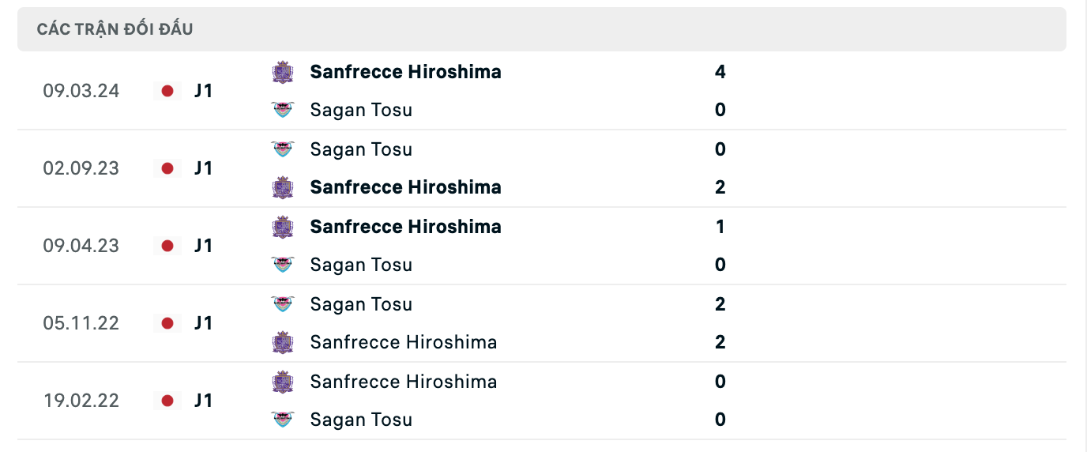Open Sagan Tosu from the 02.09.23 match

click(361, 149)
